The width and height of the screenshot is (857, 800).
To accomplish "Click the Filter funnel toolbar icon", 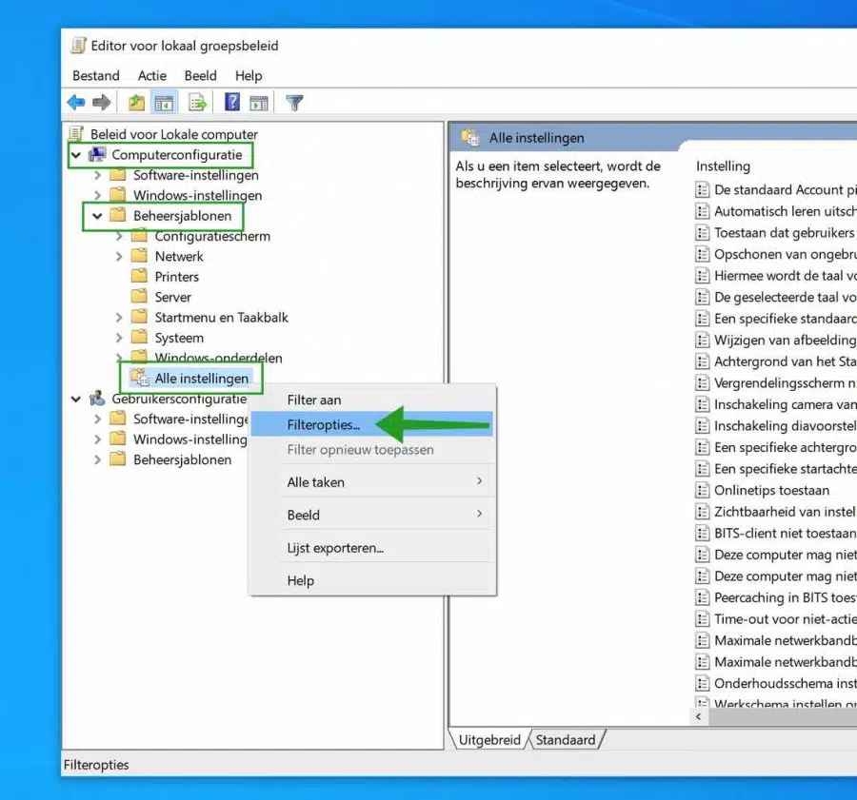I will tap(294, 102).
